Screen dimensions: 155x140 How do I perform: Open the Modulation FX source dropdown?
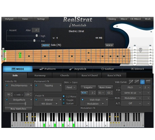94,104
